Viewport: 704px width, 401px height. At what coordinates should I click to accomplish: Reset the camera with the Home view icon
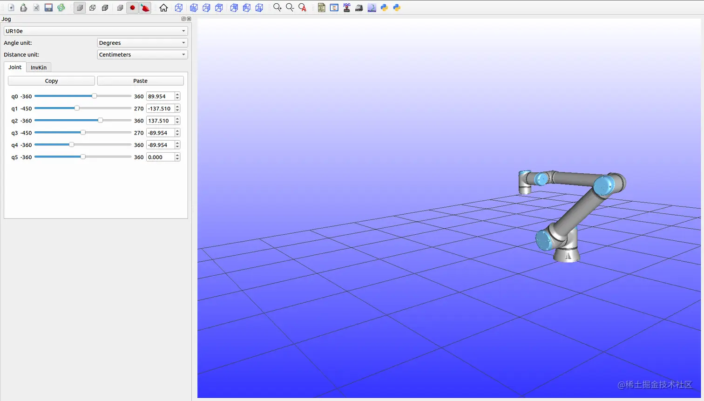164,7
